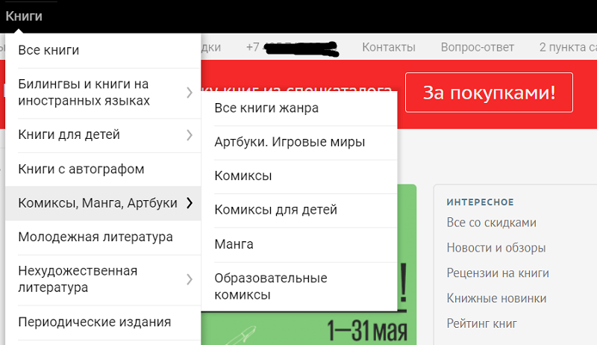Select Периодические издания menu item

click(95, 323)
